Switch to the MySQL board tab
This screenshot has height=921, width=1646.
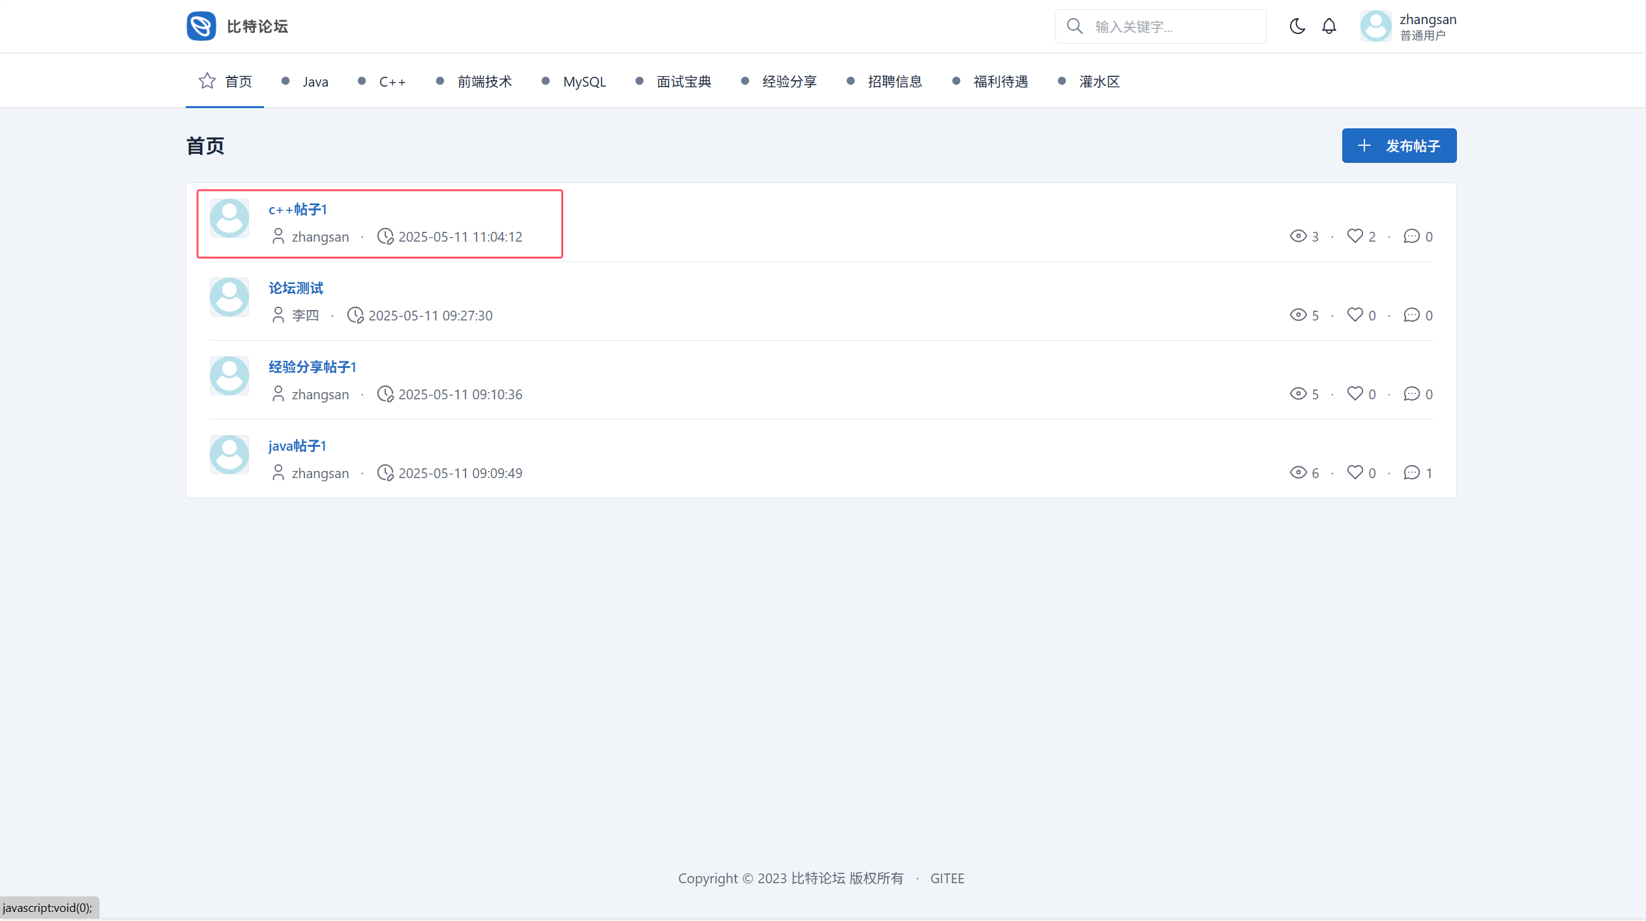tap(584, 81)
